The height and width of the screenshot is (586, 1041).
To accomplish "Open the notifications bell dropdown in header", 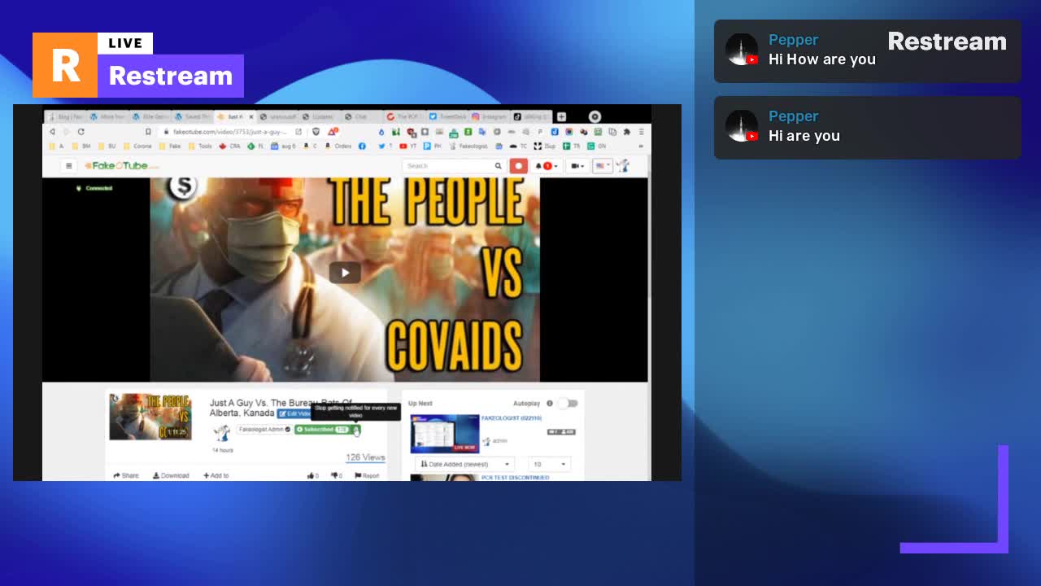I will pos(546,166).
